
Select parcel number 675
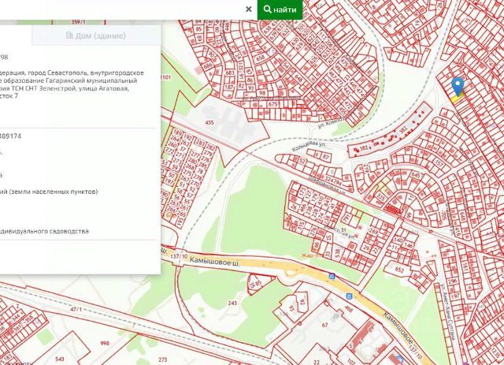pyautogui.click(x=272, y=104)
